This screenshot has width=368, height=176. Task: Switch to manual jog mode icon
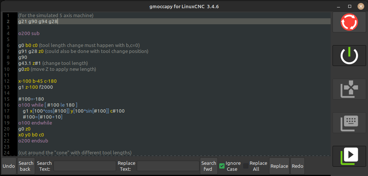(349, 89)
